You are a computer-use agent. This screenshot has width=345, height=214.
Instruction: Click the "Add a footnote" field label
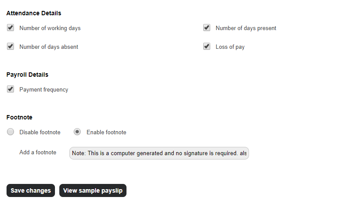click(38, 153)
